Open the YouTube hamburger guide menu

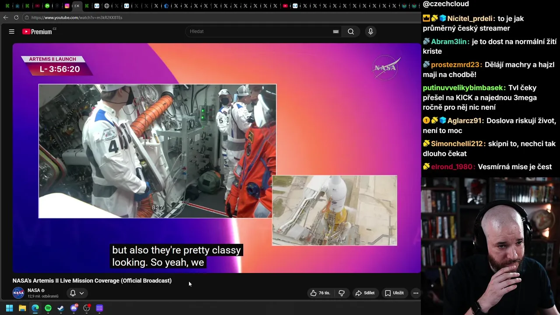click(x=12, y=31)
